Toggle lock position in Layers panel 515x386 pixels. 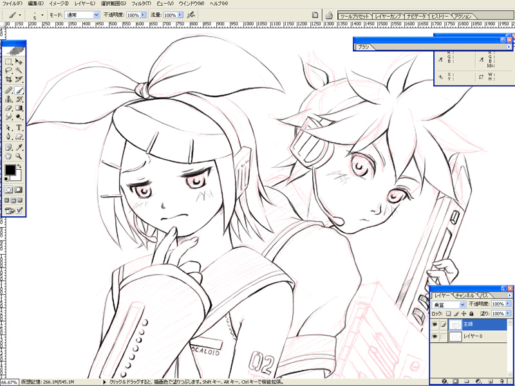click(464, 314)
